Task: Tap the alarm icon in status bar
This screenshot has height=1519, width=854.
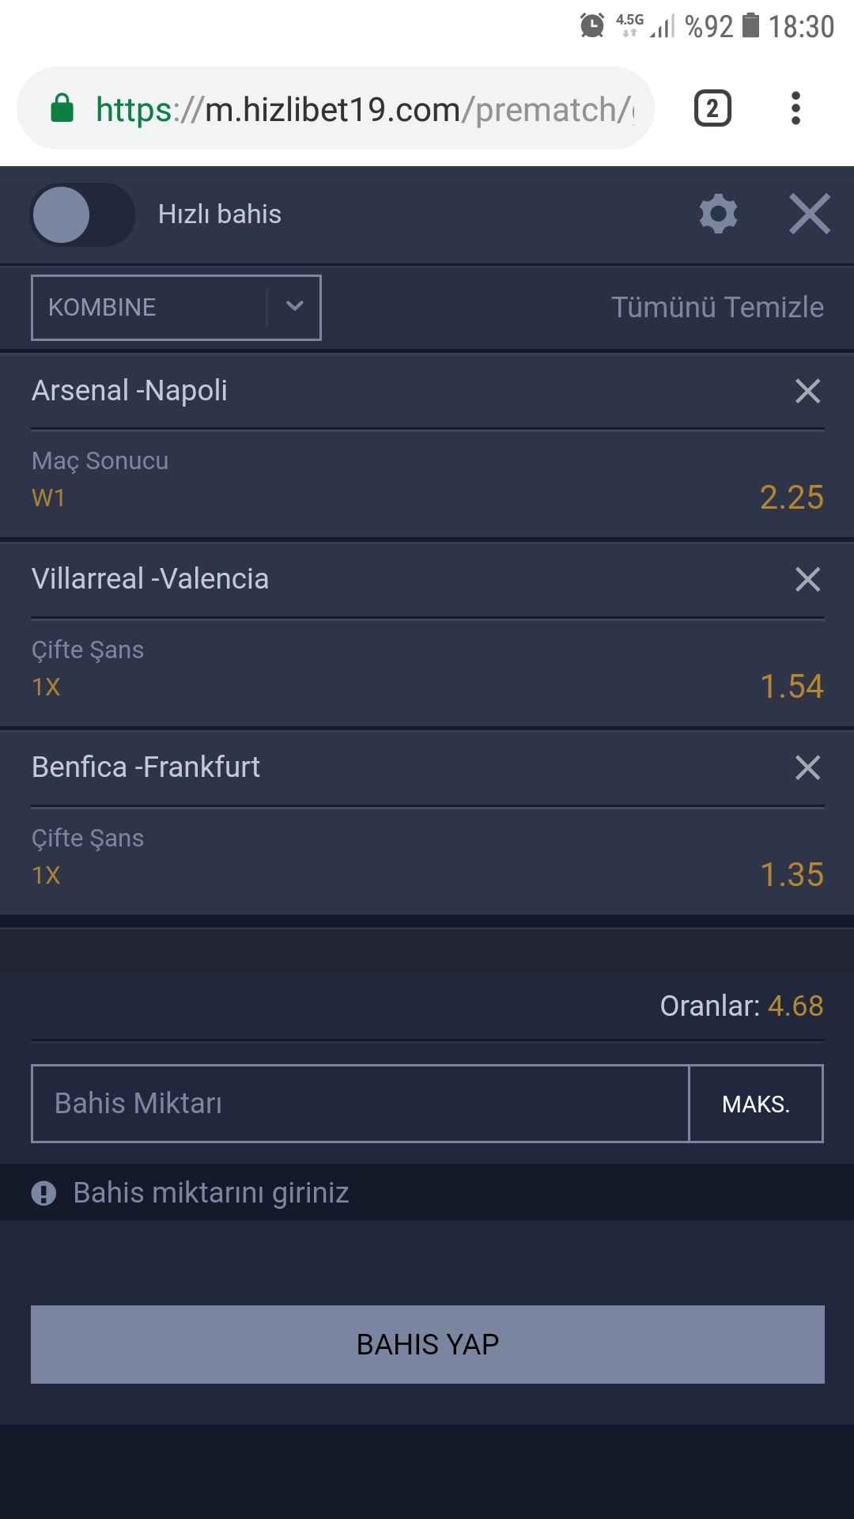Action: point(591,25)
